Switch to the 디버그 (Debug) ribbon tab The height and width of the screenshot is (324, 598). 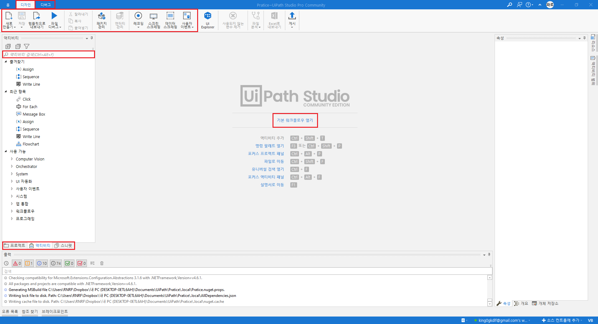click(45, 5)
